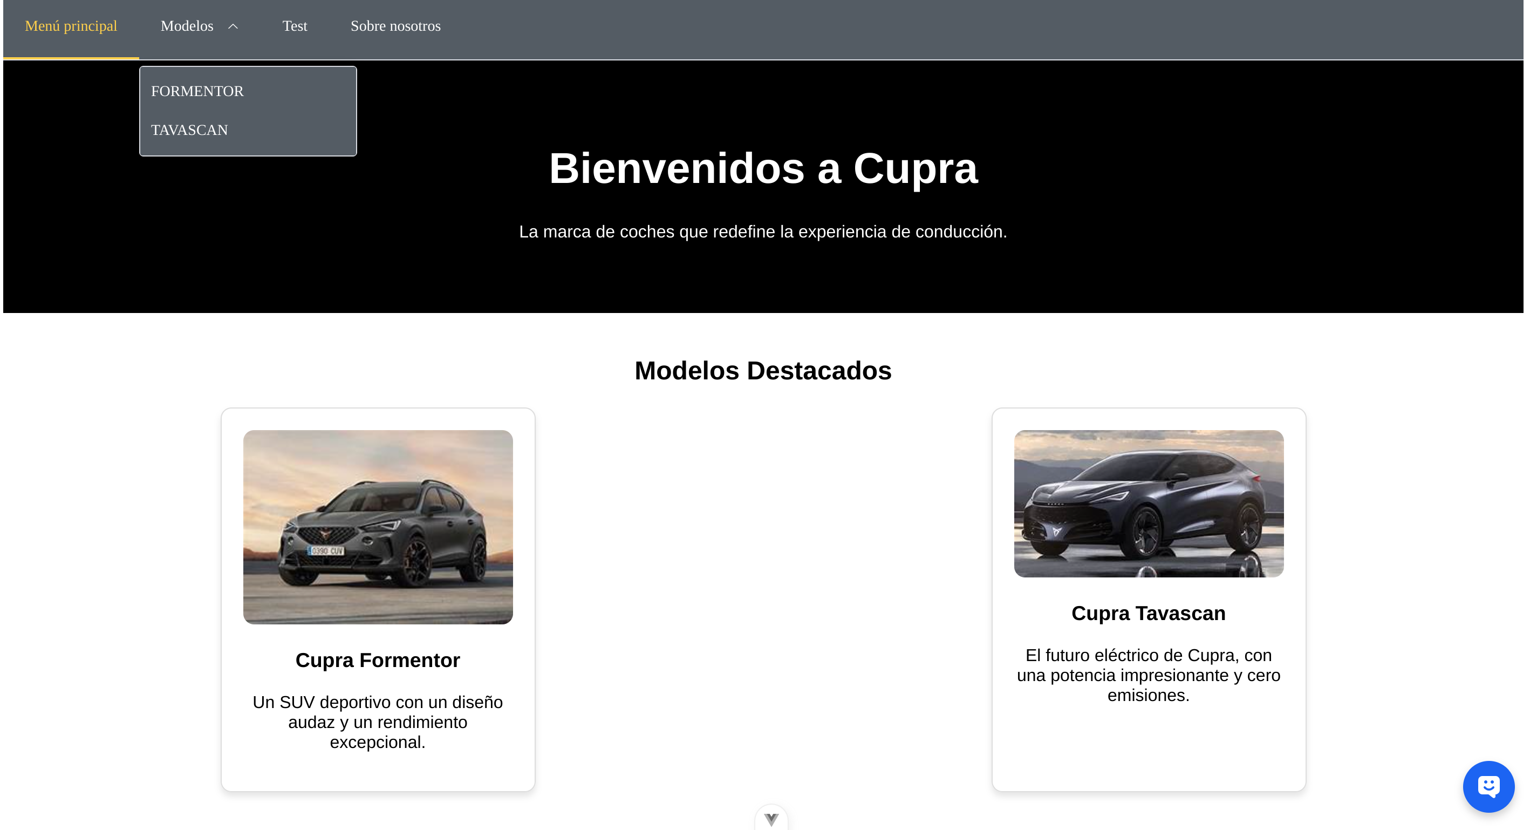The image size is (1530, 830).
Task: Click the Bienvenidos a Cupra heading
Action: tap(763, 168)
